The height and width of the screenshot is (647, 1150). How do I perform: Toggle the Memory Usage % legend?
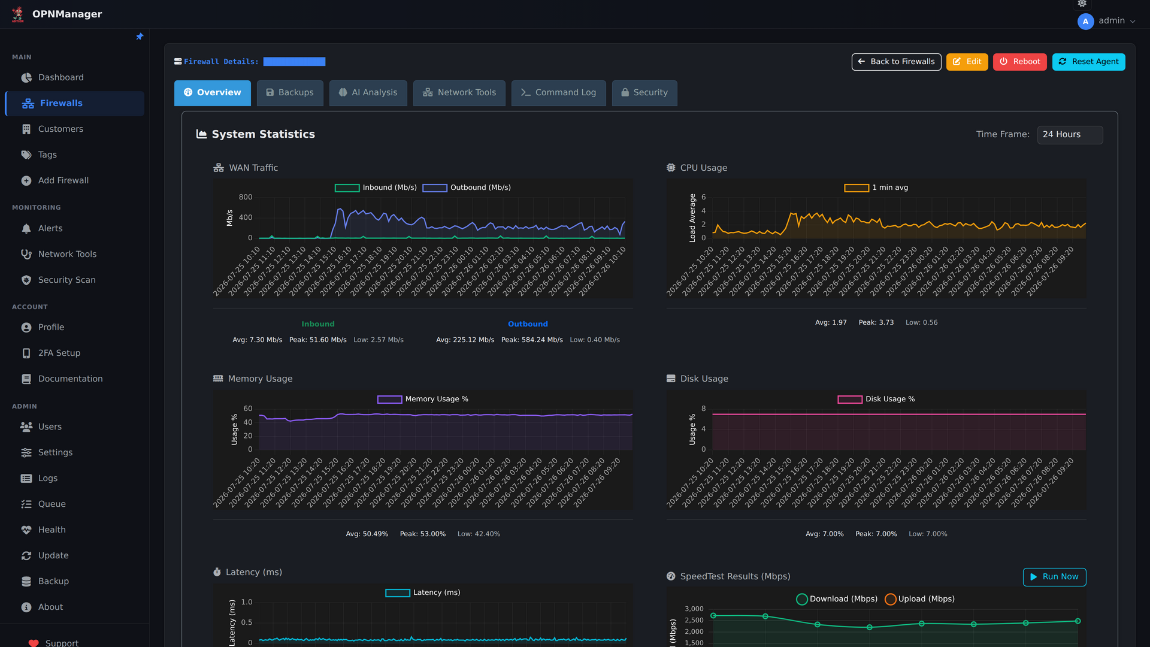[423, 399]
